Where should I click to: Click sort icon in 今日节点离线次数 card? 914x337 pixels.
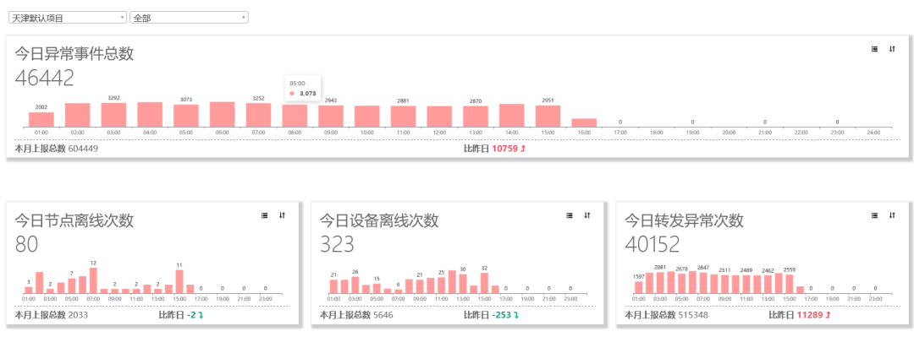tap(282, 215)
